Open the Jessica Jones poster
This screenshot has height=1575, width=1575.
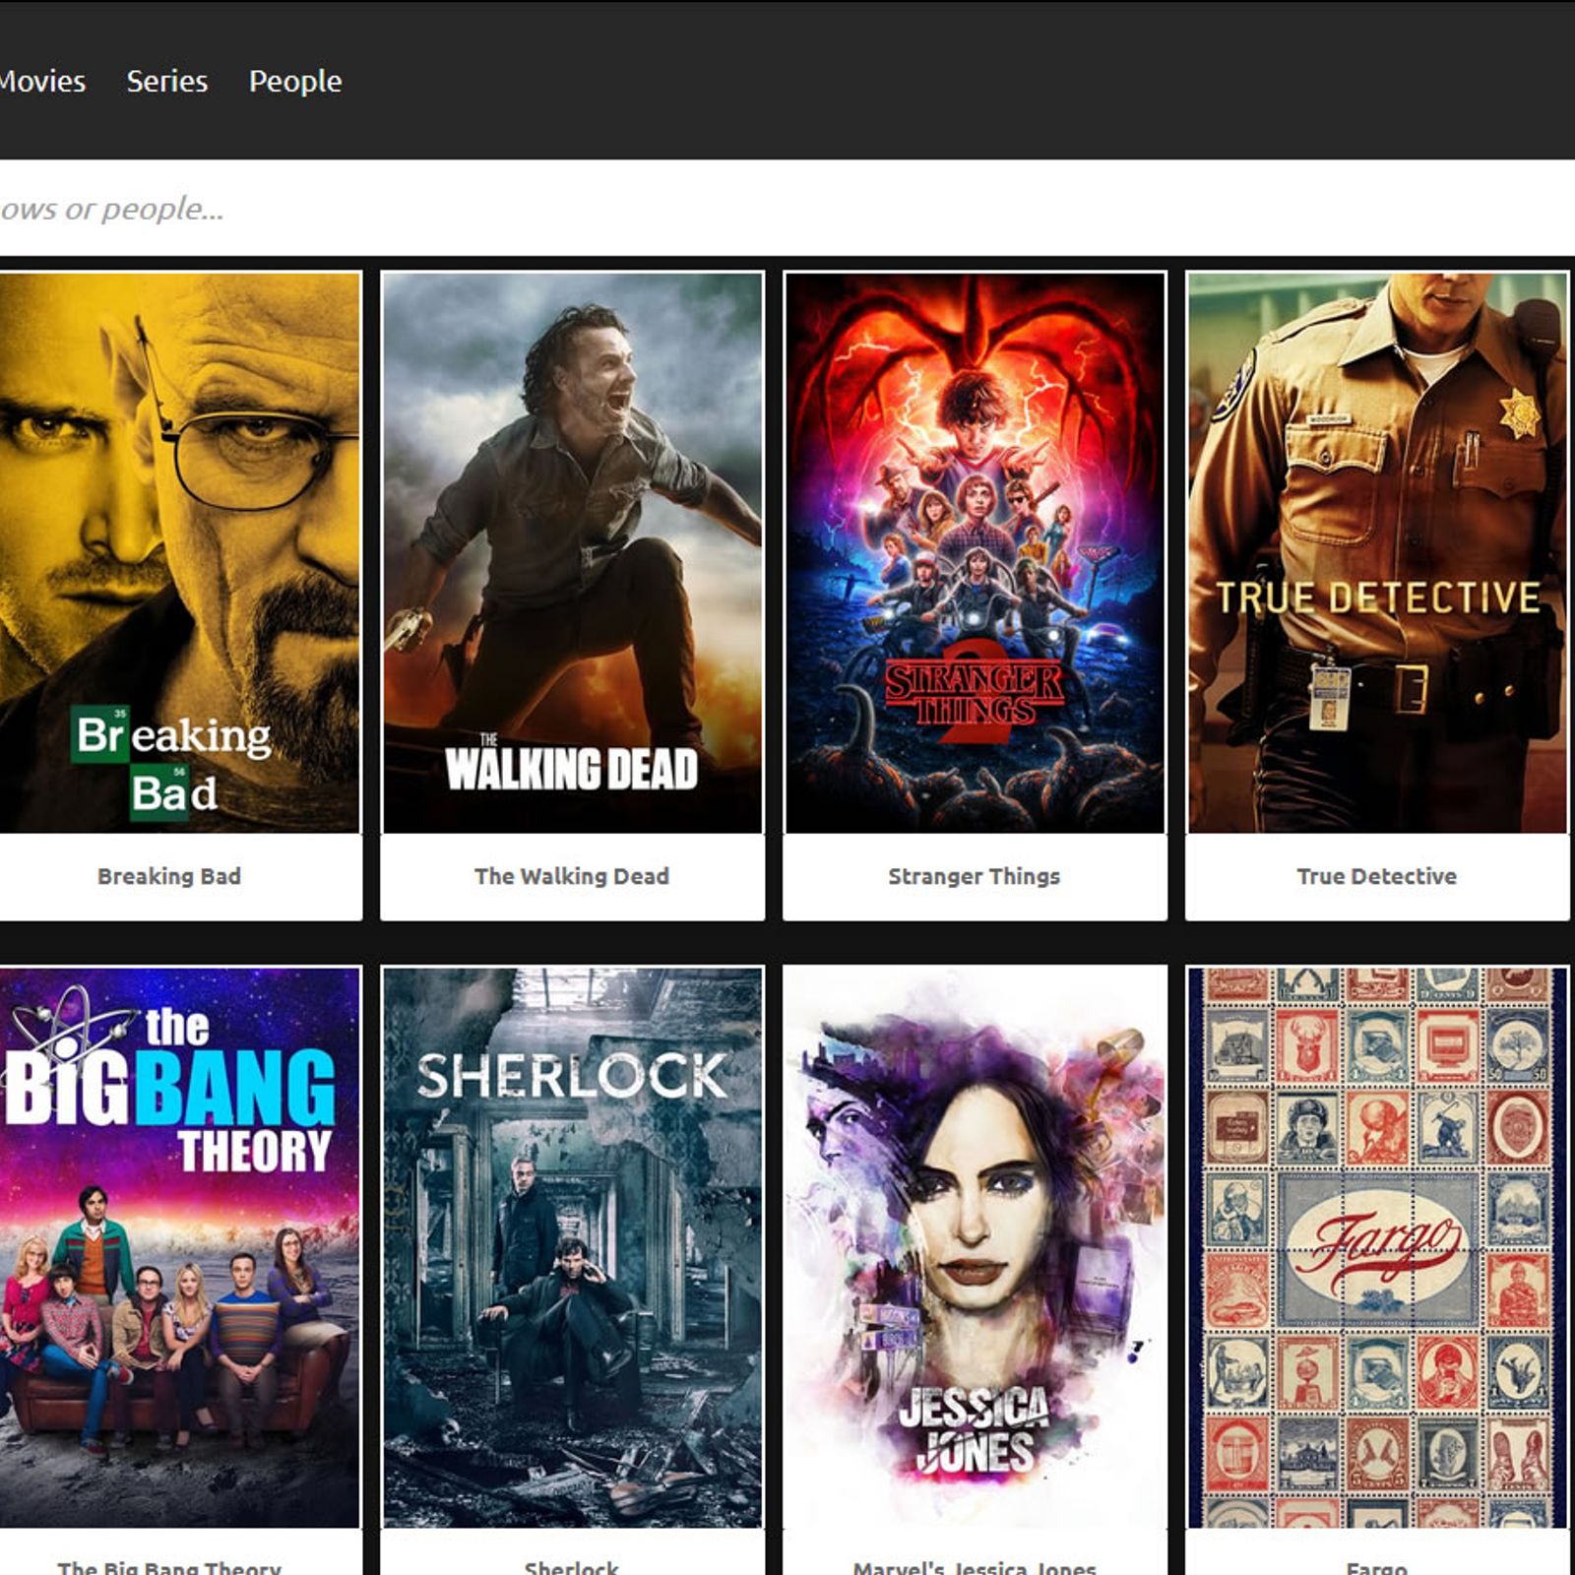[975, 1247]
